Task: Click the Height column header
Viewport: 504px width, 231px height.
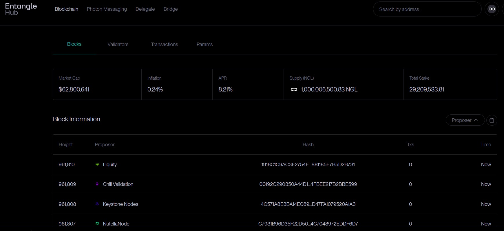Action: 65,144
